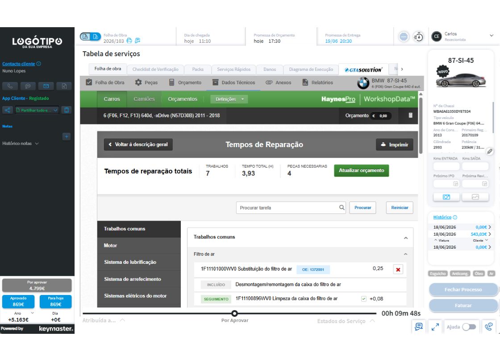Expand Histórico notas
Screen dimensions: 500x361
pos(21,144)
